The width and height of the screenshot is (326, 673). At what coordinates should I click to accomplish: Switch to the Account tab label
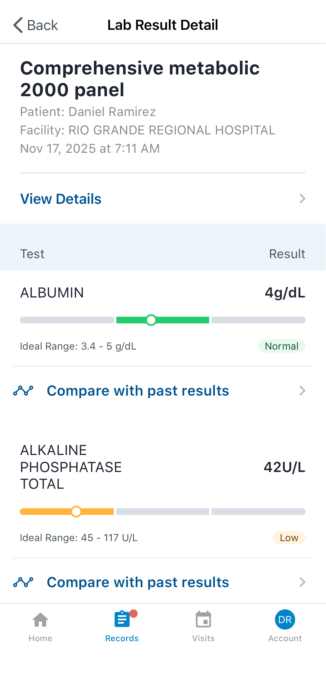coord(285,638)
